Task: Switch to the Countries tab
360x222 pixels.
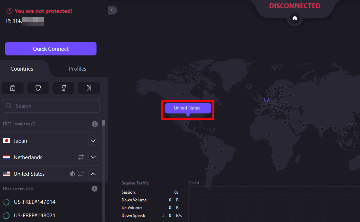Action: (x=22, y=69)
